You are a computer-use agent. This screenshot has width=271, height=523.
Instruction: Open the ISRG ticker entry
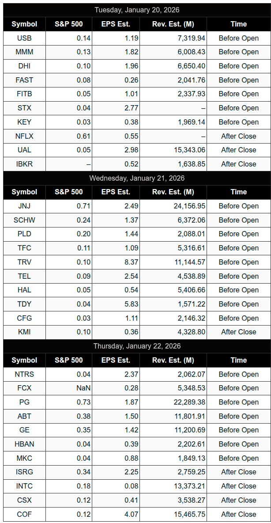24,472
